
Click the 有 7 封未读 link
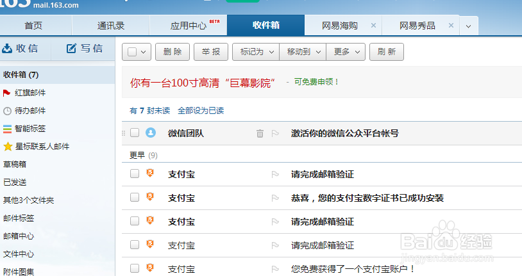tap(150, 111)
